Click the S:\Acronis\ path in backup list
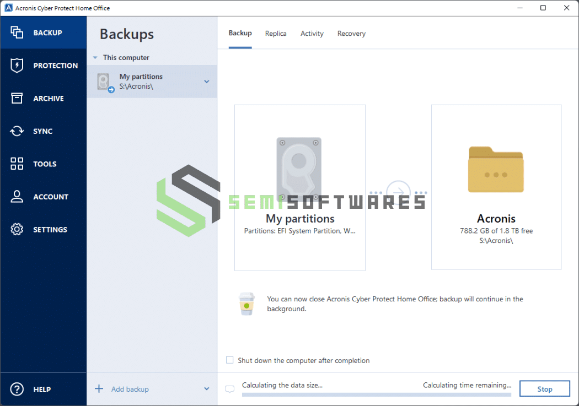The width and height of the screenshot is (579, 406). [x=136, y=86]
